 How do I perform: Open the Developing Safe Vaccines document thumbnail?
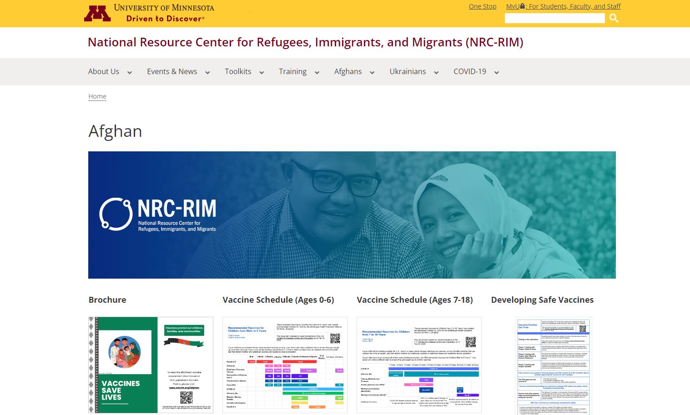click(x=553, y=365)
